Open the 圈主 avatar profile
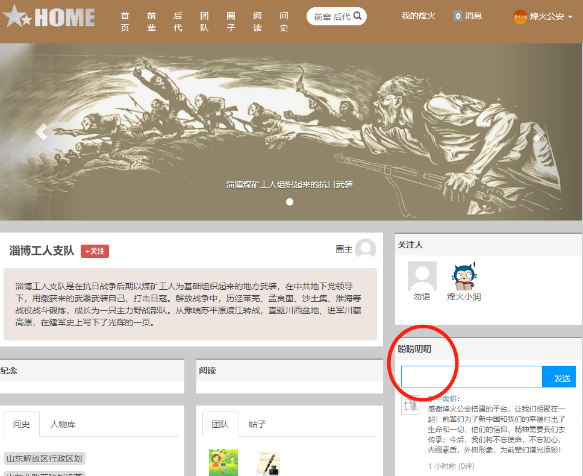 (366, 249)
